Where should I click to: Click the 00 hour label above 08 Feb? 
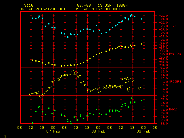click(x=98, y=128)
